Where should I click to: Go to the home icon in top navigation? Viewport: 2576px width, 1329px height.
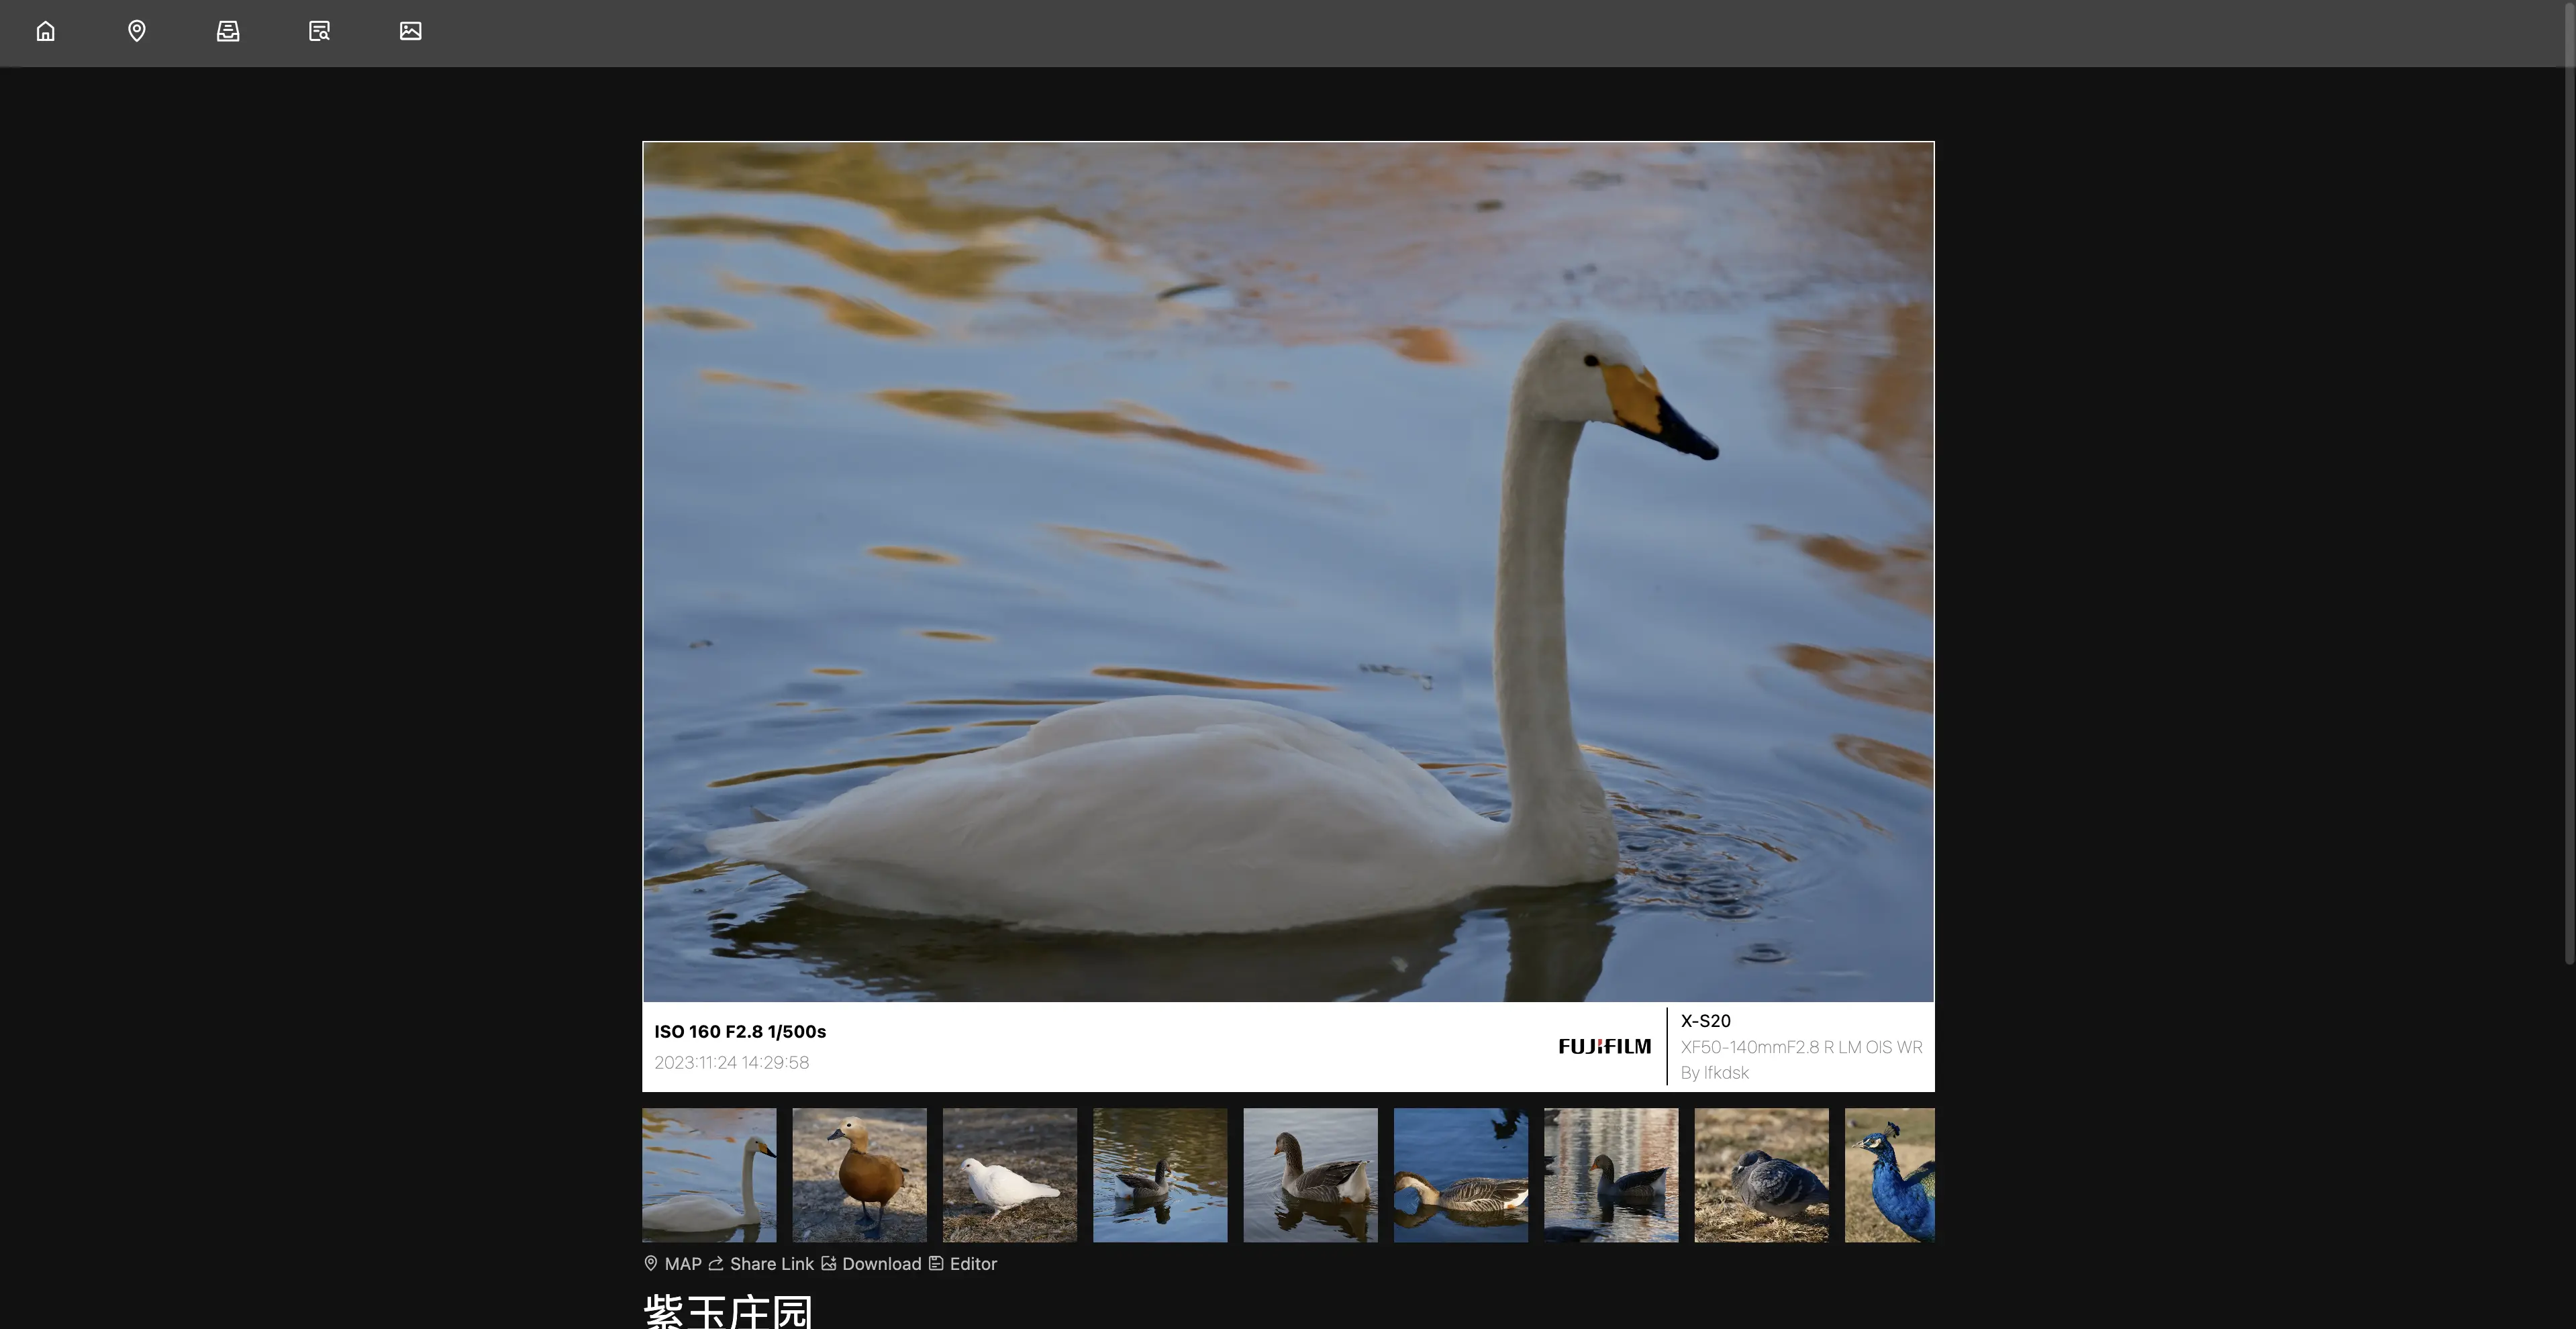tap(45, 31)
